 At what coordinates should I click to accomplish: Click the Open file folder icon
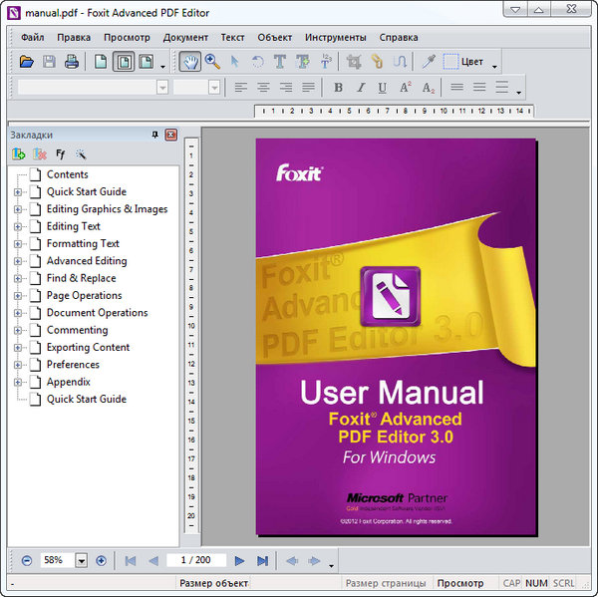(x=27, y=62)
